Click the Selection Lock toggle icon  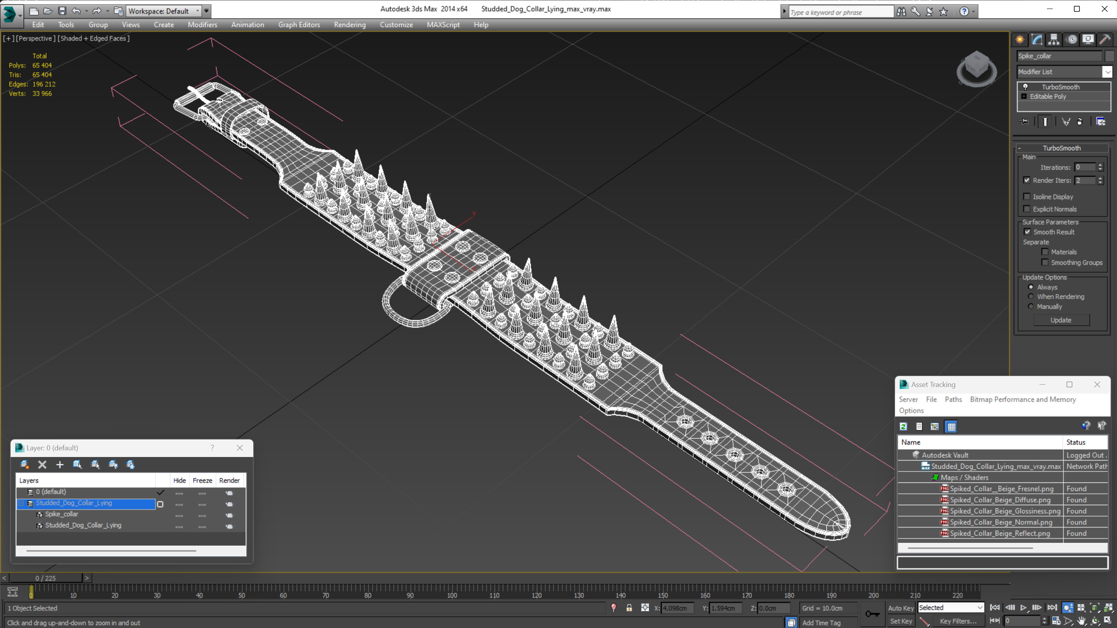click(629, 608)
